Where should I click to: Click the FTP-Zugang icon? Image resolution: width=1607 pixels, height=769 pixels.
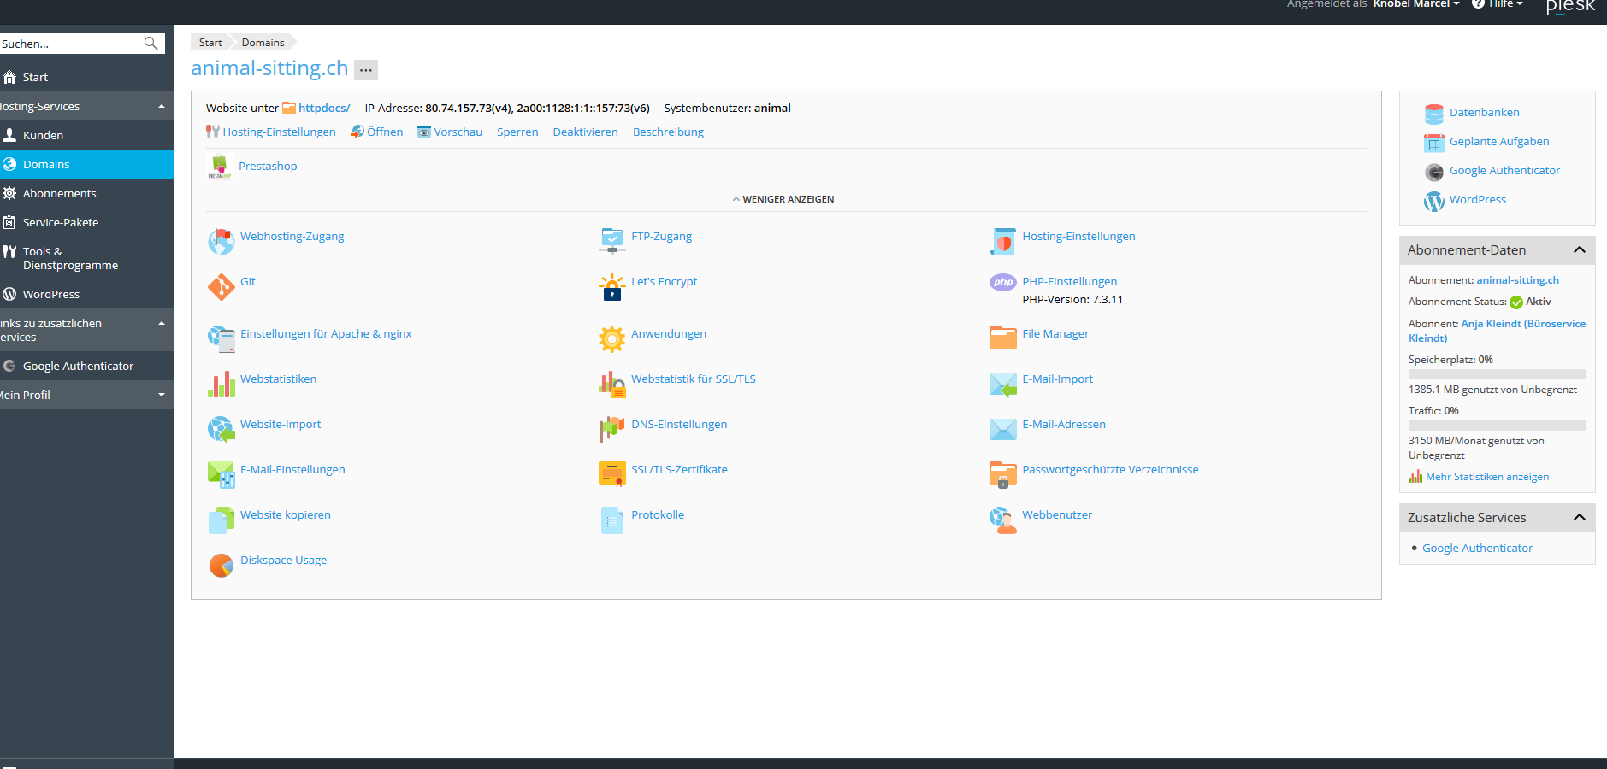[612, 241]
